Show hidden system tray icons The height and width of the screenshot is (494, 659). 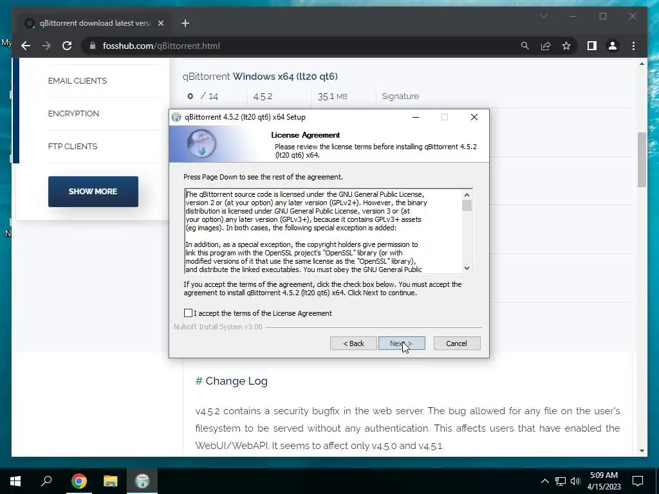544,481
